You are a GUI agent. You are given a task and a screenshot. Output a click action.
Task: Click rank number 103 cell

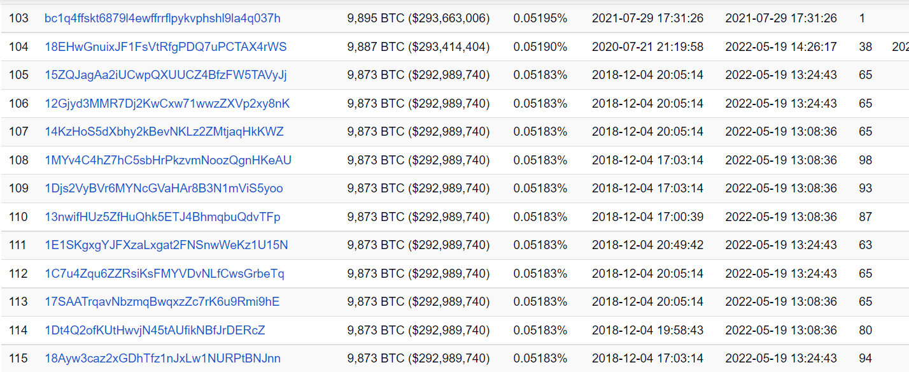point(18,18)
